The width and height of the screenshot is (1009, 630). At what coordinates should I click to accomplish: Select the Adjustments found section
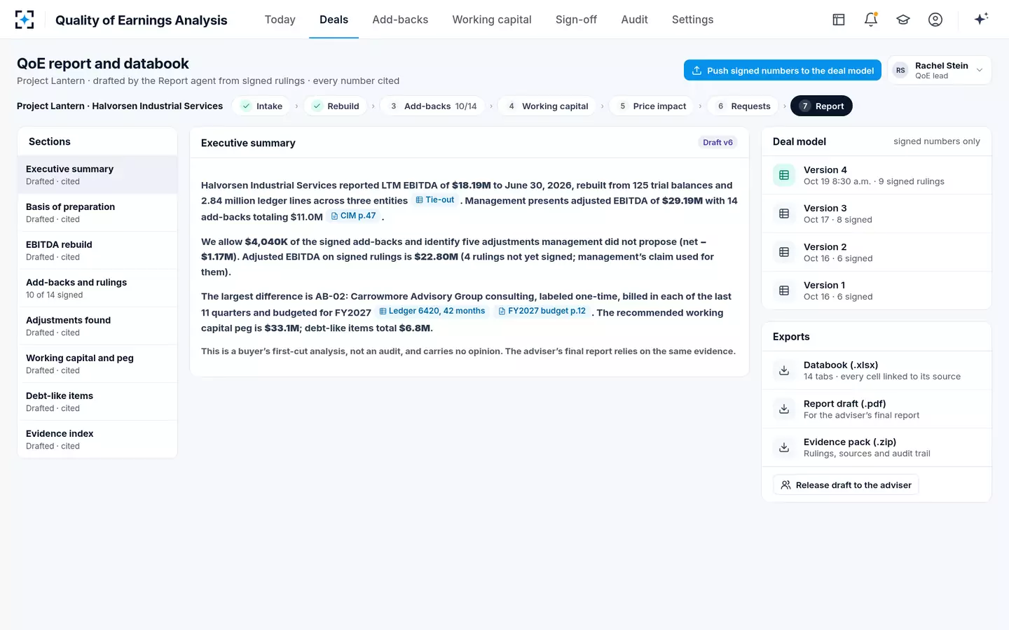coord(97,326)
